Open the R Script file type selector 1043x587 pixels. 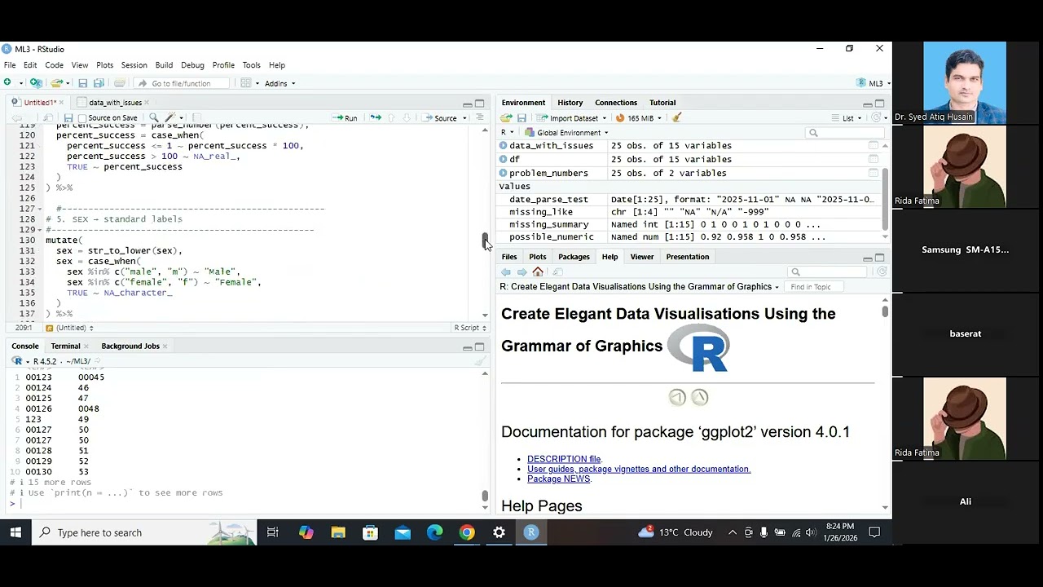pyautogui.click(x=470, y=328)
